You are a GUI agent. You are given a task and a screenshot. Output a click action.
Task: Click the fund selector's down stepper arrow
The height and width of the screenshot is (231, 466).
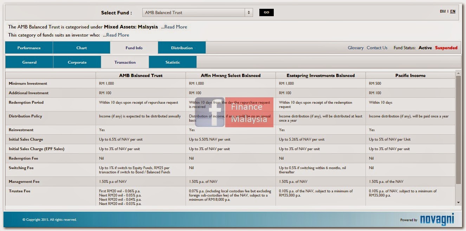tap(248, 13)
